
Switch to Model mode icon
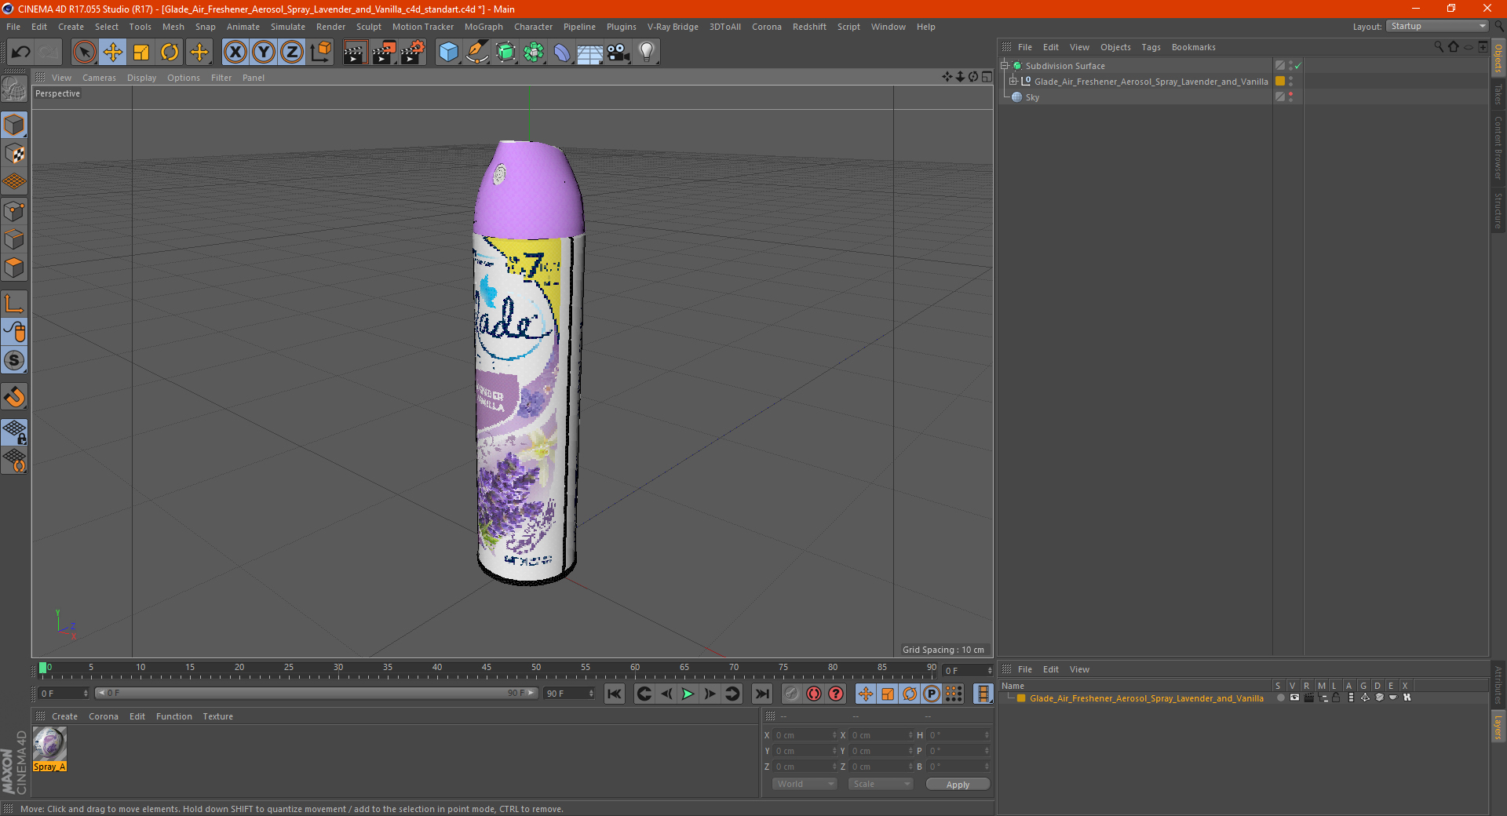(14, 125)
